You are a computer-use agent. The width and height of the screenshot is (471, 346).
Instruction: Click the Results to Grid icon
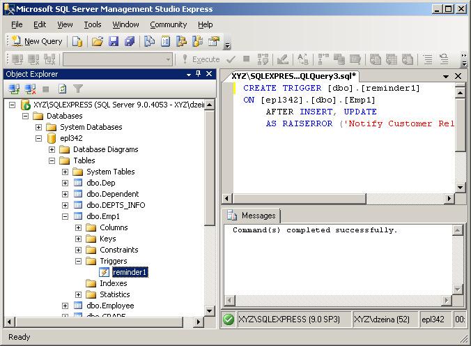coord(392,59)
